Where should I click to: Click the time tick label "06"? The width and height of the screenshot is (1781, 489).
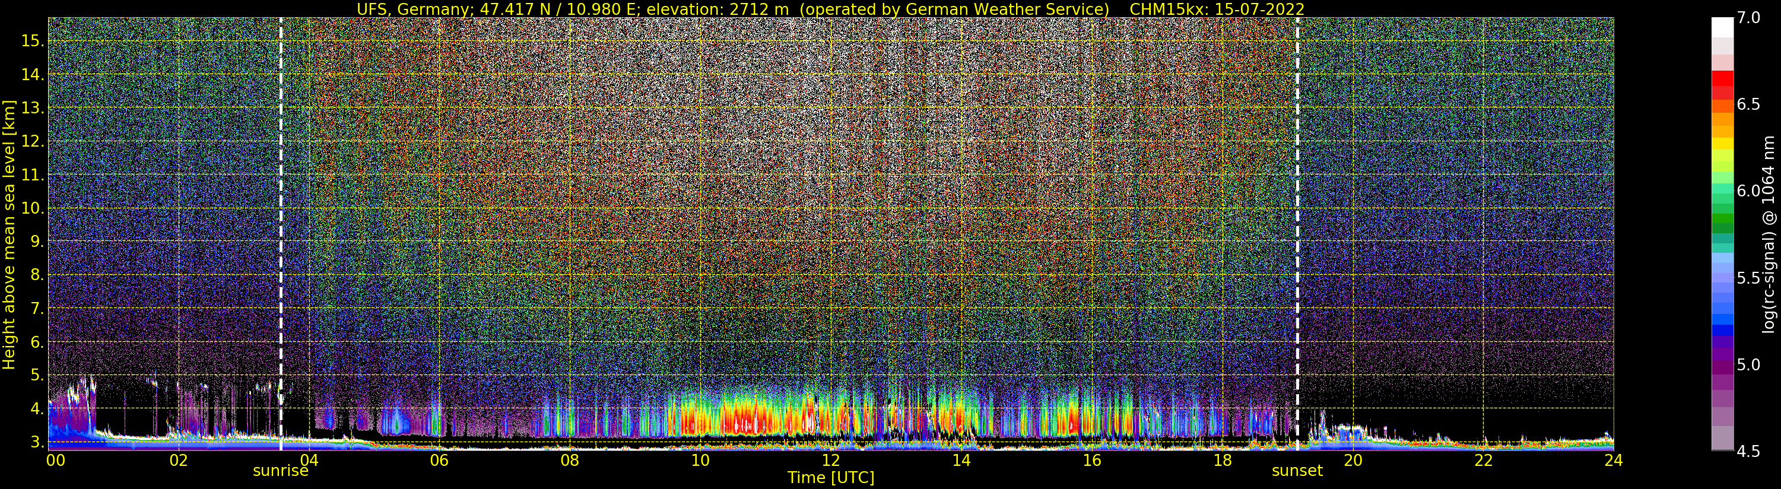439,460
